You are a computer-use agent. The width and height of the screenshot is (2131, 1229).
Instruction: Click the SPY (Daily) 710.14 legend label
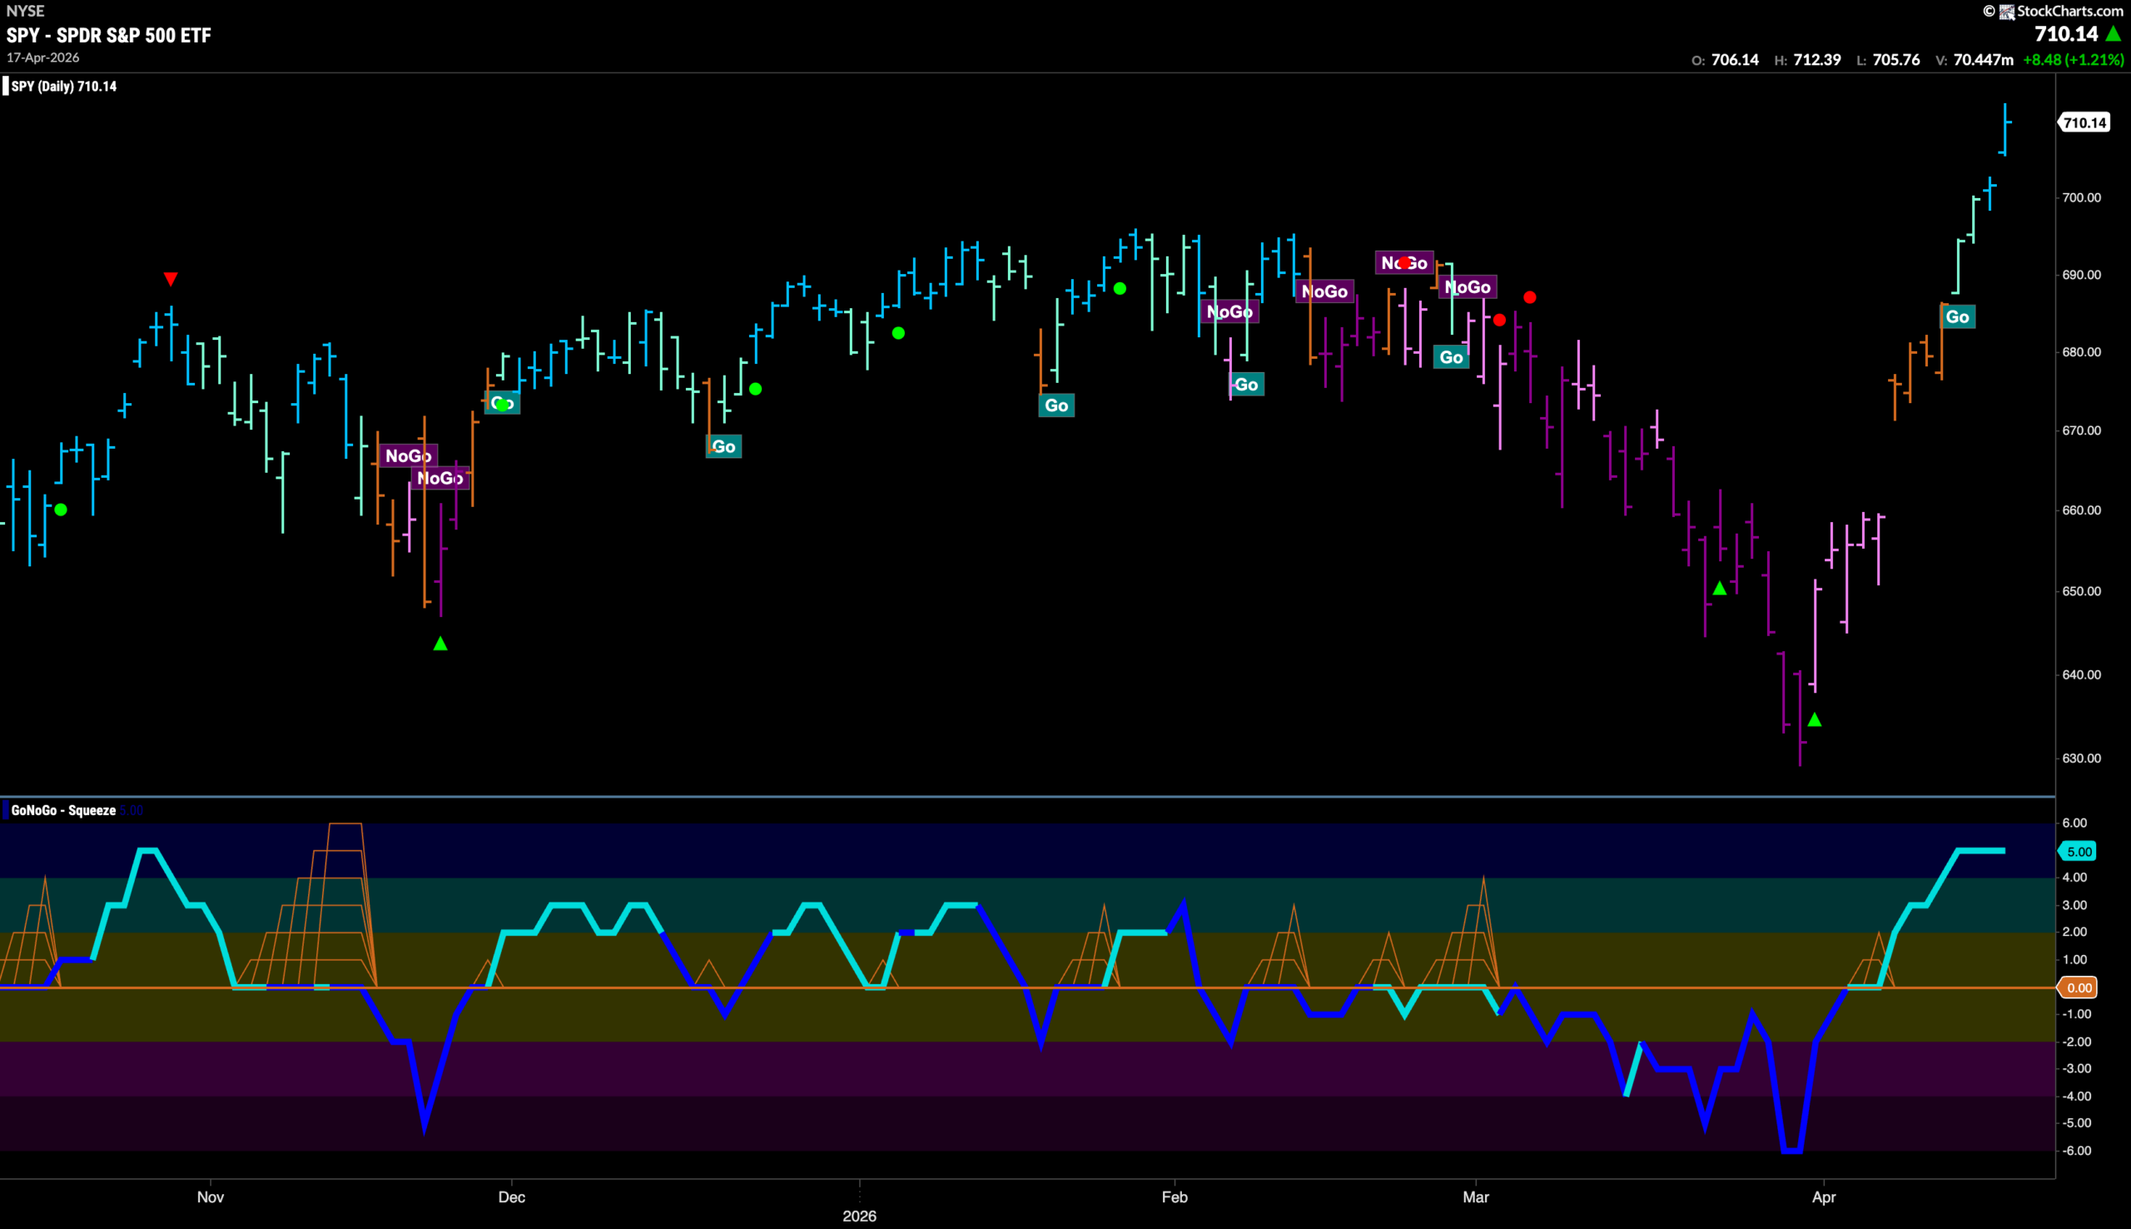(x=64, y=86)
